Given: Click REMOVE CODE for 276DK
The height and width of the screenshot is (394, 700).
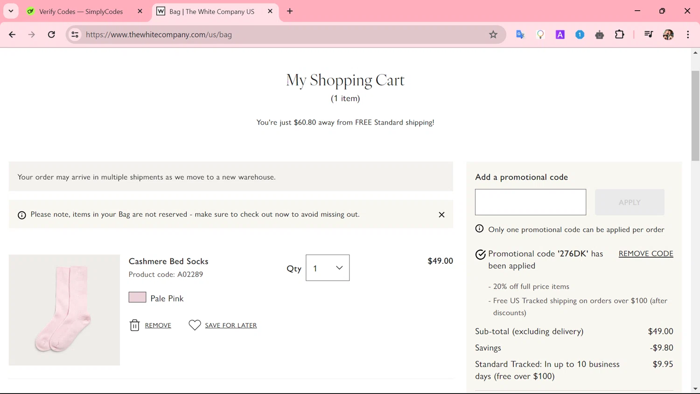Looking at the screenshot, I should (x=646, y=253).
